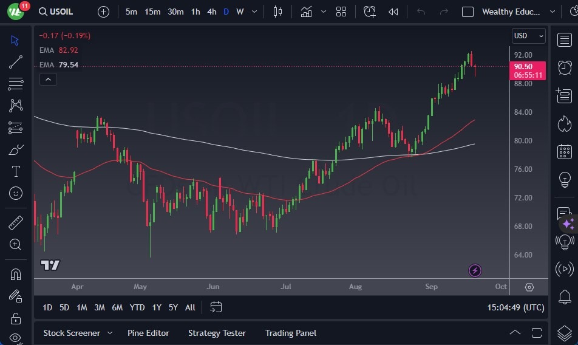Open the Stock Screener dropdown arrow
Viewport: 578px width, 345px height.
click(110, 333)
